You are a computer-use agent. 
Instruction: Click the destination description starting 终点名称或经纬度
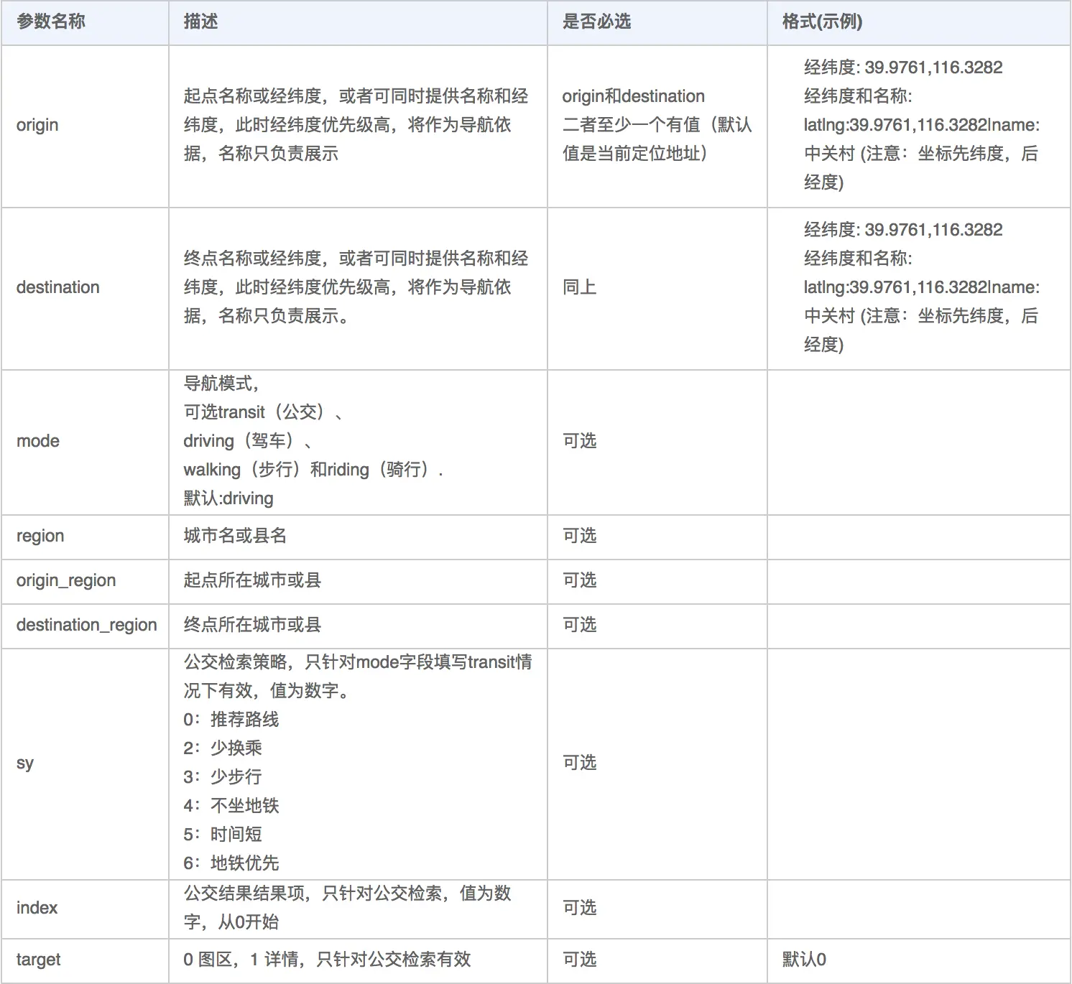(356, 287)
